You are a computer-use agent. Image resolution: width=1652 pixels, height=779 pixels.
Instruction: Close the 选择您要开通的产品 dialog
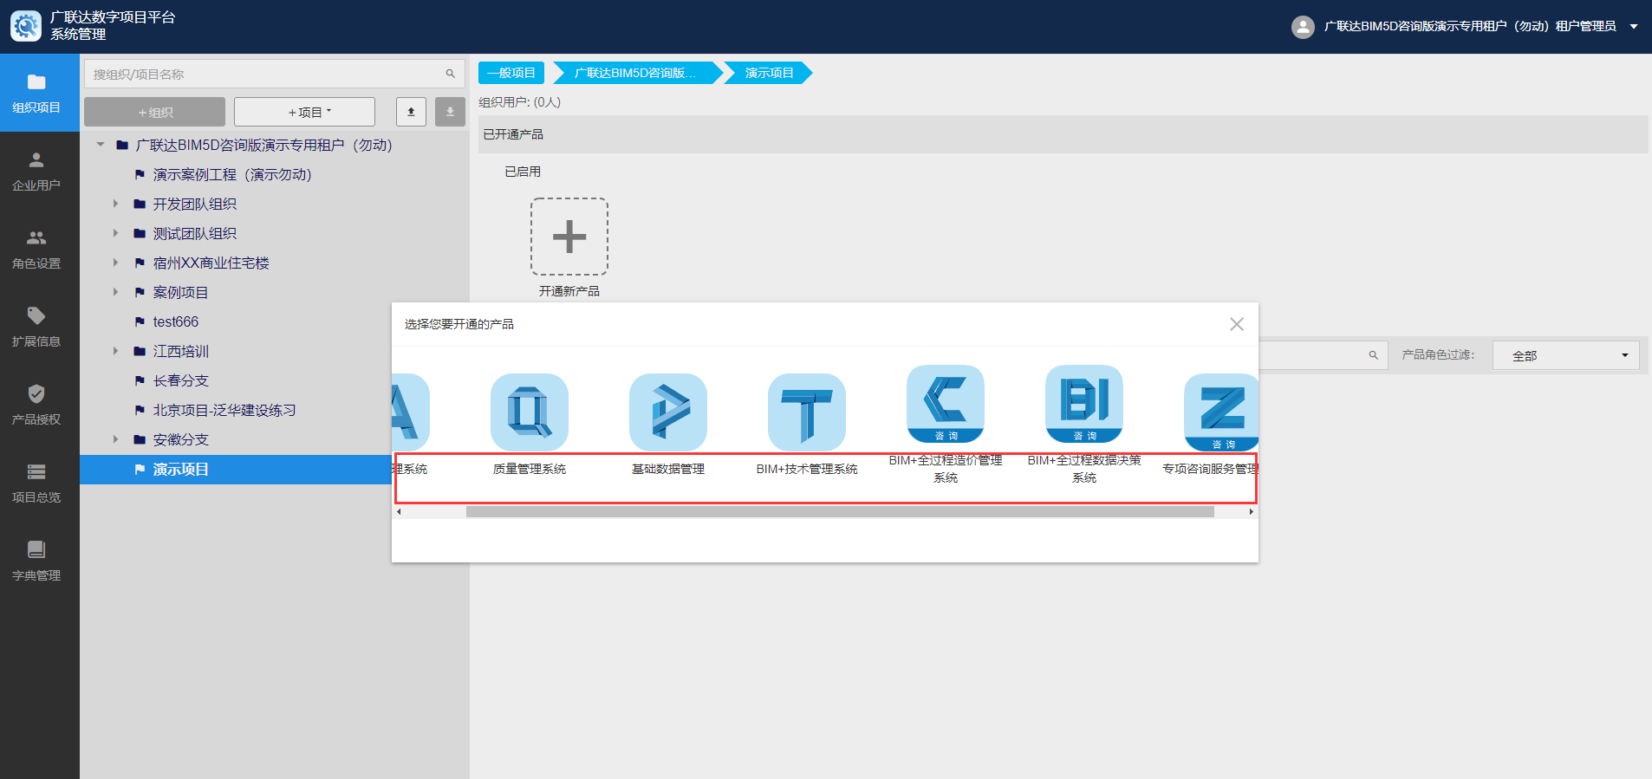coord(1237,324)
